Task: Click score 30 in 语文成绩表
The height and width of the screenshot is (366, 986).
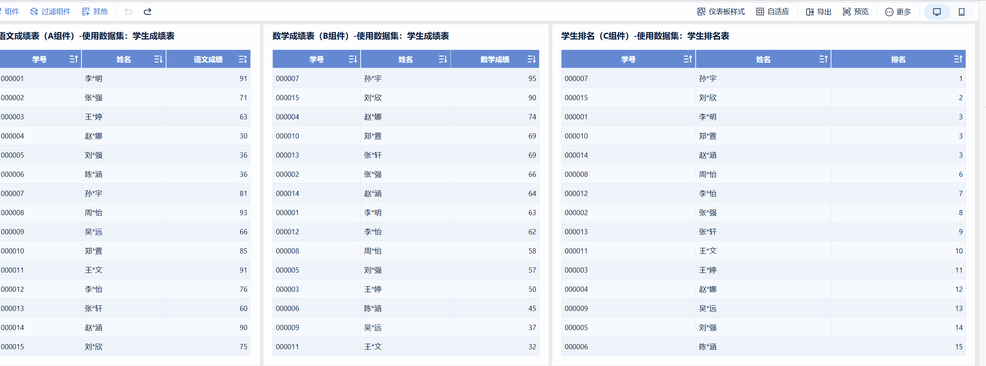Action: 243,136
